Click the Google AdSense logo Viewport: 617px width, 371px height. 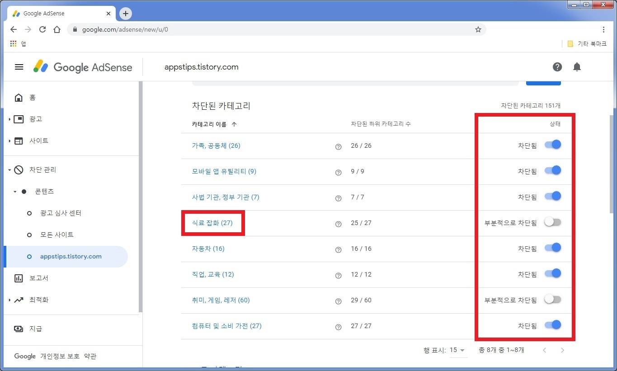[x=83, y=67]
